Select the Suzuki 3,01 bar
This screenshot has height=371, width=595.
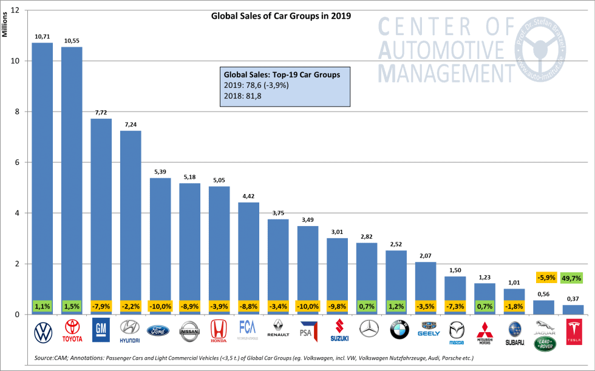(338, 276)
